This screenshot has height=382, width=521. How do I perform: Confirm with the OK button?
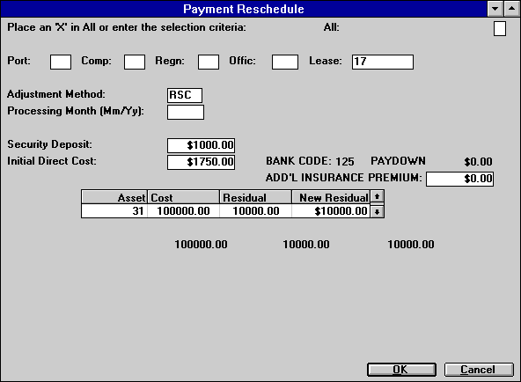point(401,370)
